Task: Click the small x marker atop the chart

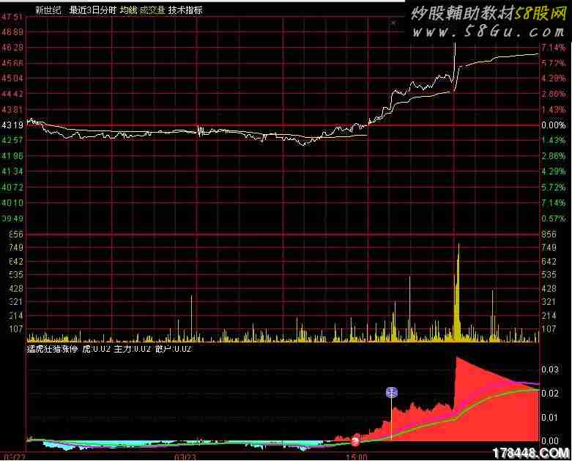Action: [x=393, y=23]
